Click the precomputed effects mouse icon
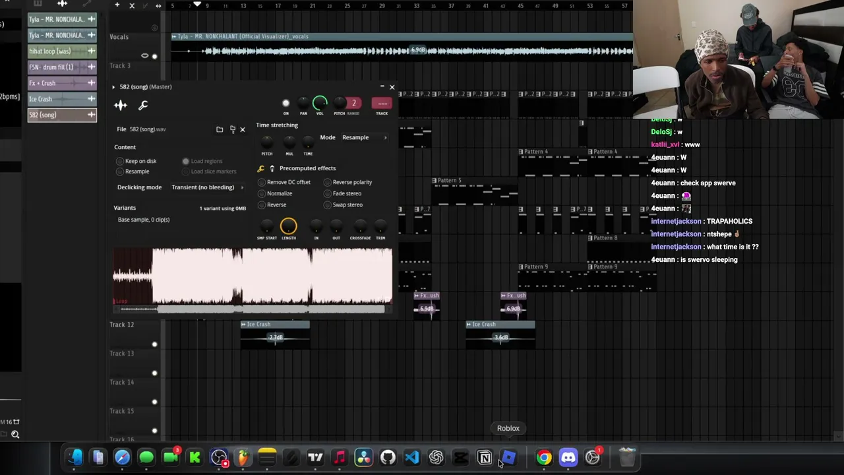Image resolution: width=844 pixels, height=475 pixels. (x=272, y=169)
